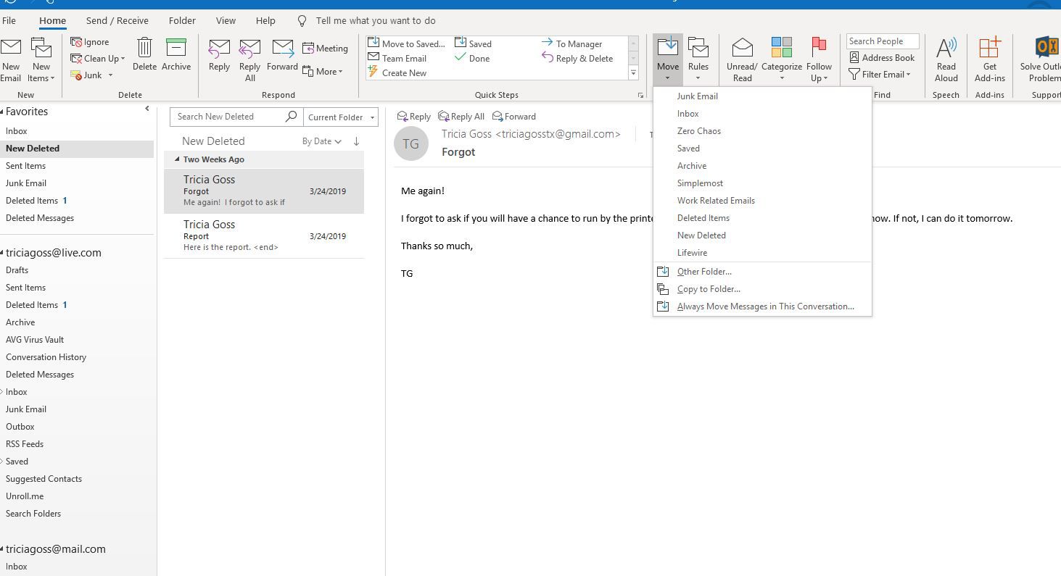Image resolution: width=1061 pixels, height=576 pixels.
Task: Click the Categorize colored squares icon
Action: [x=781, y=48]
